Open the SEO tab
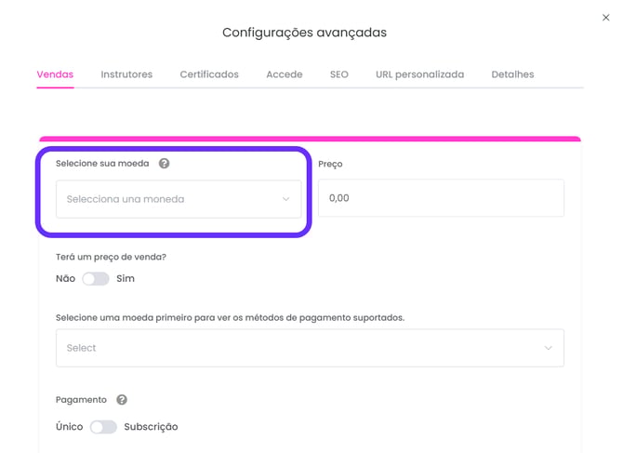The image size is (623, 453). (339, 74)
